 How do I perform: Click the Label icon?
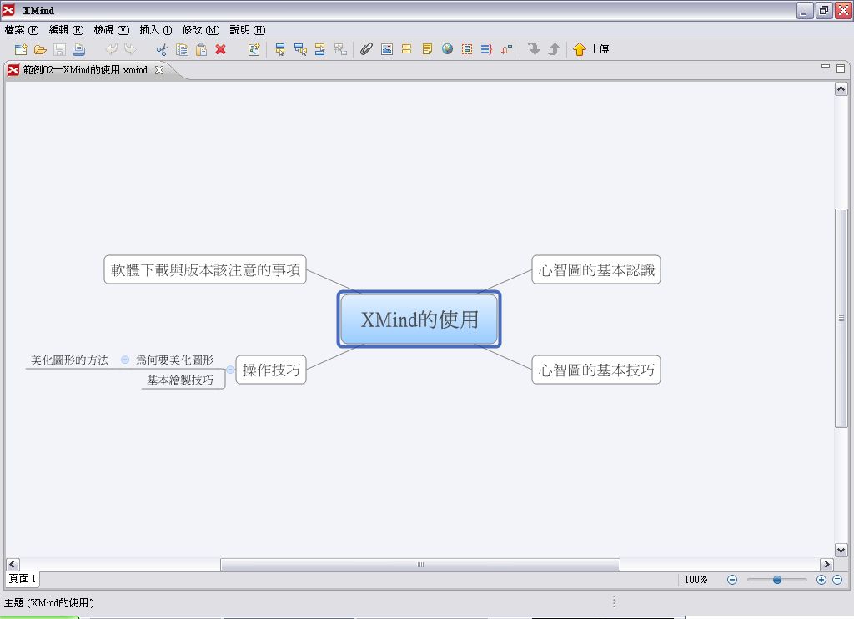coord(406,49)
